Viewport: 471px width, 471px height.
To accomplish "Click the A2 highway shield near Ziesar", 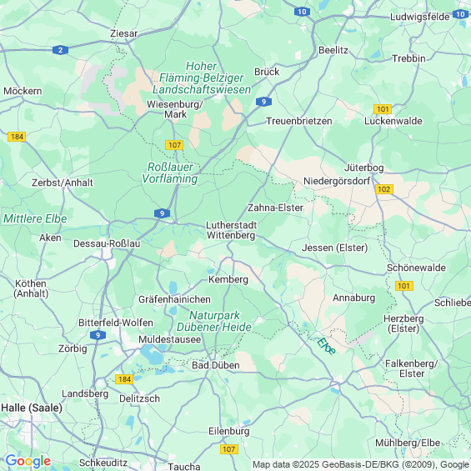I will coord(60,50).
